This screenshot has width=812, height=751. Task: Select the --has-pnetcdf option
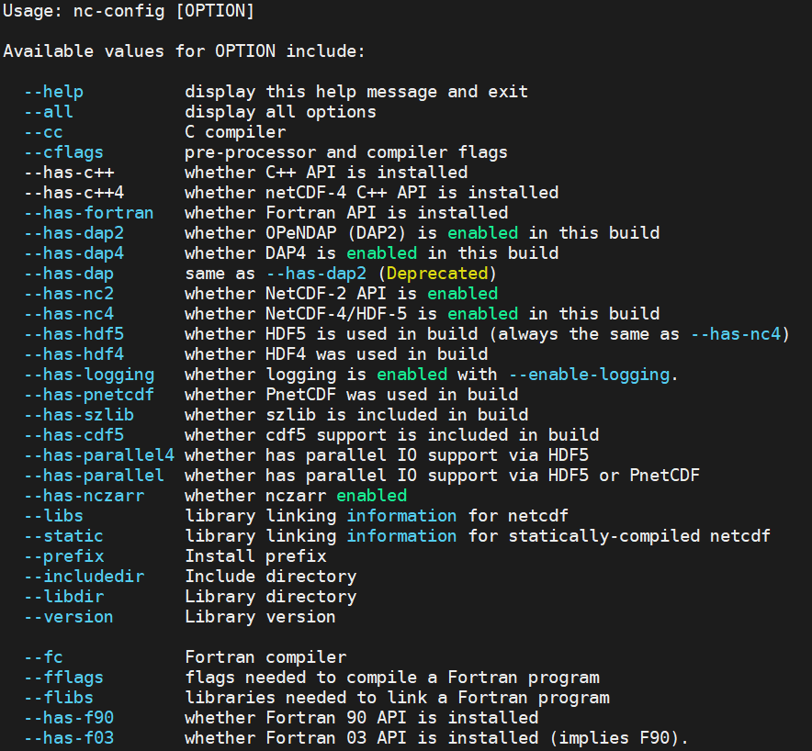point(89,395)
